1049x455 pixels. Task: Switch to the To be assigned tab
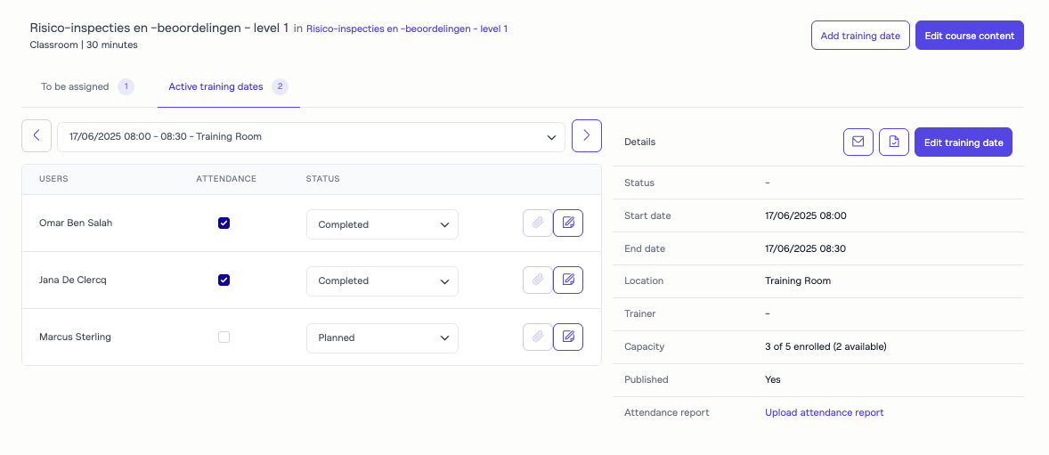(76, 87)
